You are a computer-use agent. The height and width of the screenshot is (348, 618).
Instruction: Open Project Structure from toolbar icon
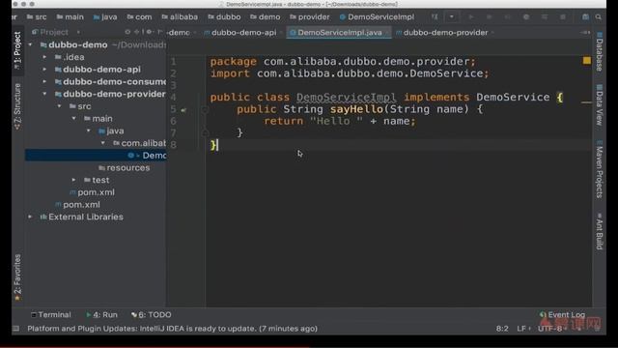point(585,17)
